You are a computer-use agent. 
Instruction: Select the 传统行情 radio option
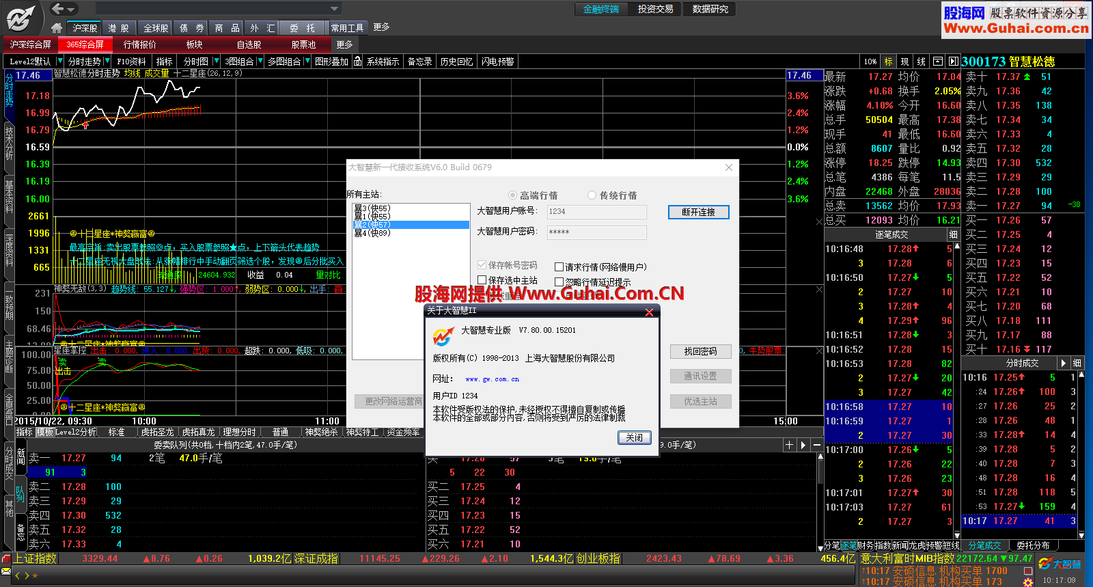tap(592, 195)
